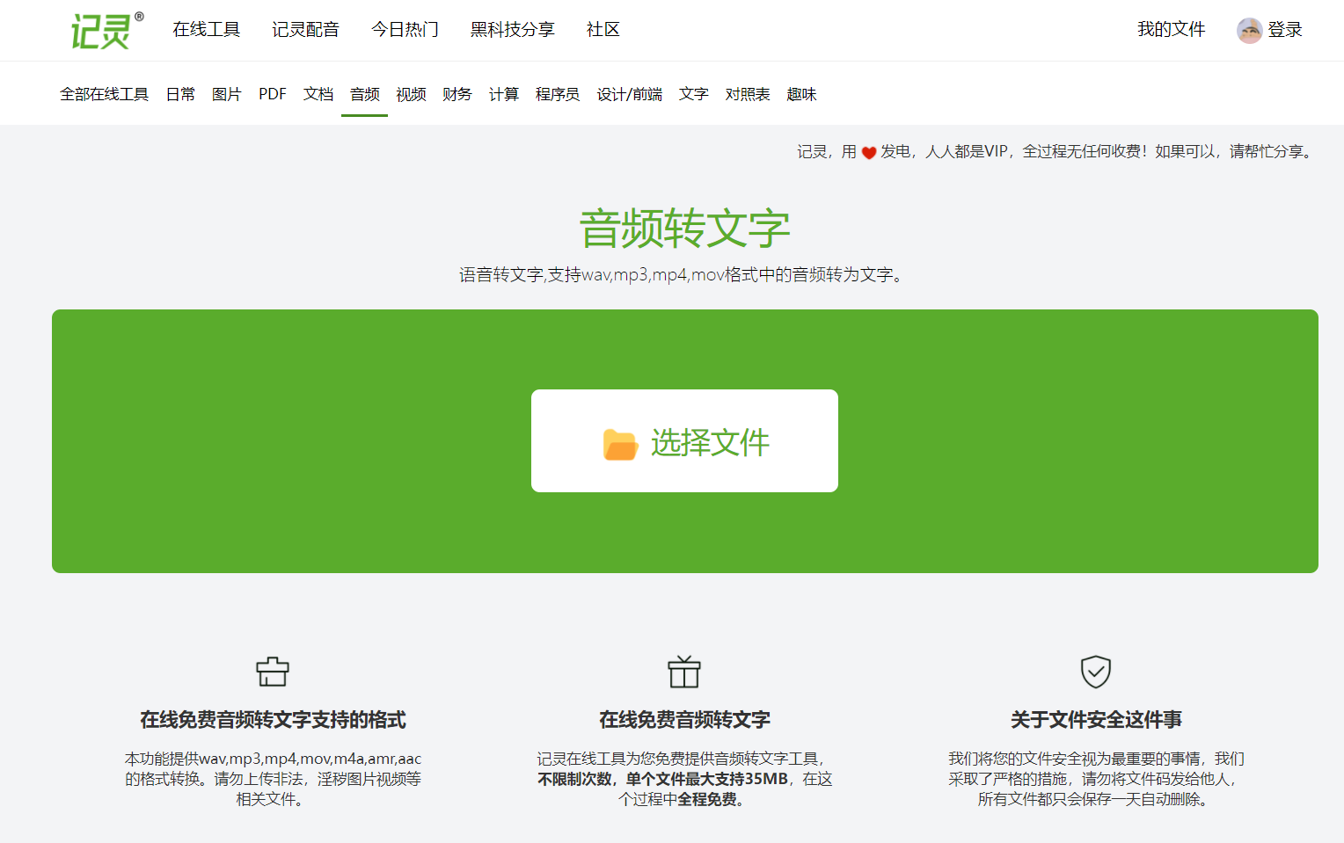
Task: Click the 音频转文字 page title
Action: click(x=684, y=229)
